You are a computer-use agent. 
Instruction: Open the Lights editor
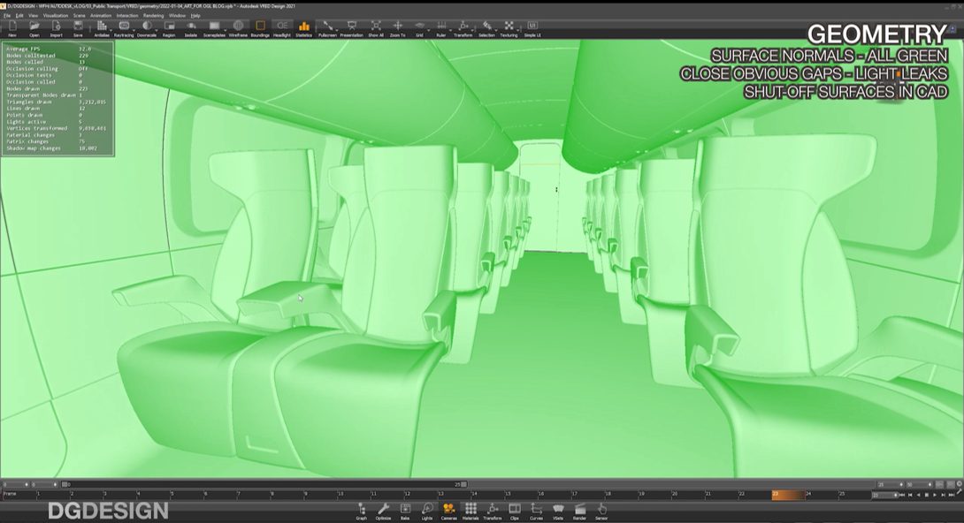click(427, 510)
